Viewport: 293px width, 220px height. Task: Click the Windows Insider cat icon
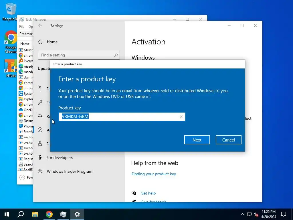point(40,171)
